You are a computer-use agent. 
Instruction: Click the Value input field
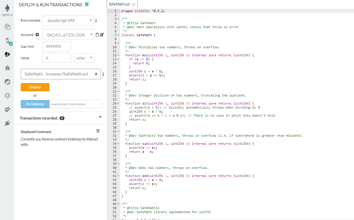pos(57,58)
